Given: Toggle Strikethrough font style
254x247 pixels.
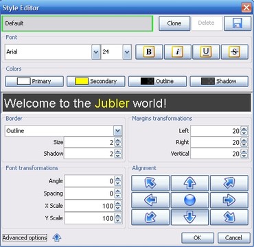Looking at the screenshot, I should click(235, 52).
